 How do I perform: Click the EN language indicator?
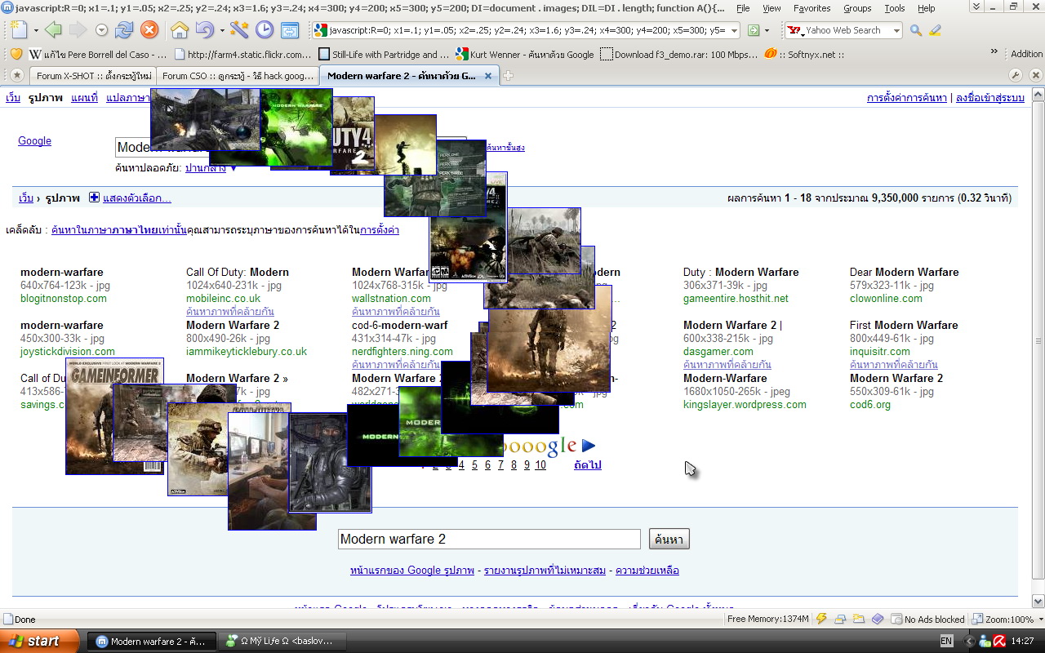click(x=946, y=642)
